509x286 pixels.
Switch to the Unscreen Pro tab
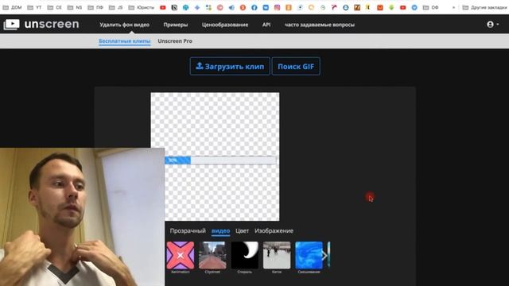(175, 41)
